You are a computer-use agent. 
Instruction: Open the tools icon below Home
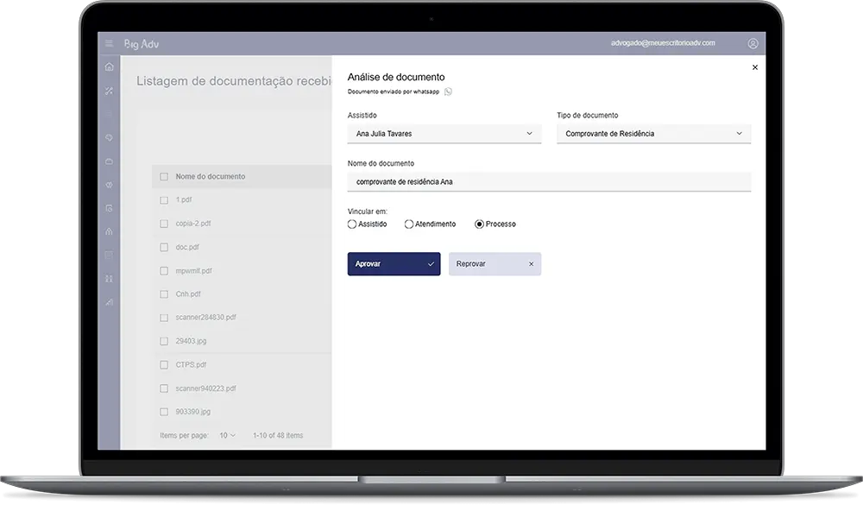point(109,91)
